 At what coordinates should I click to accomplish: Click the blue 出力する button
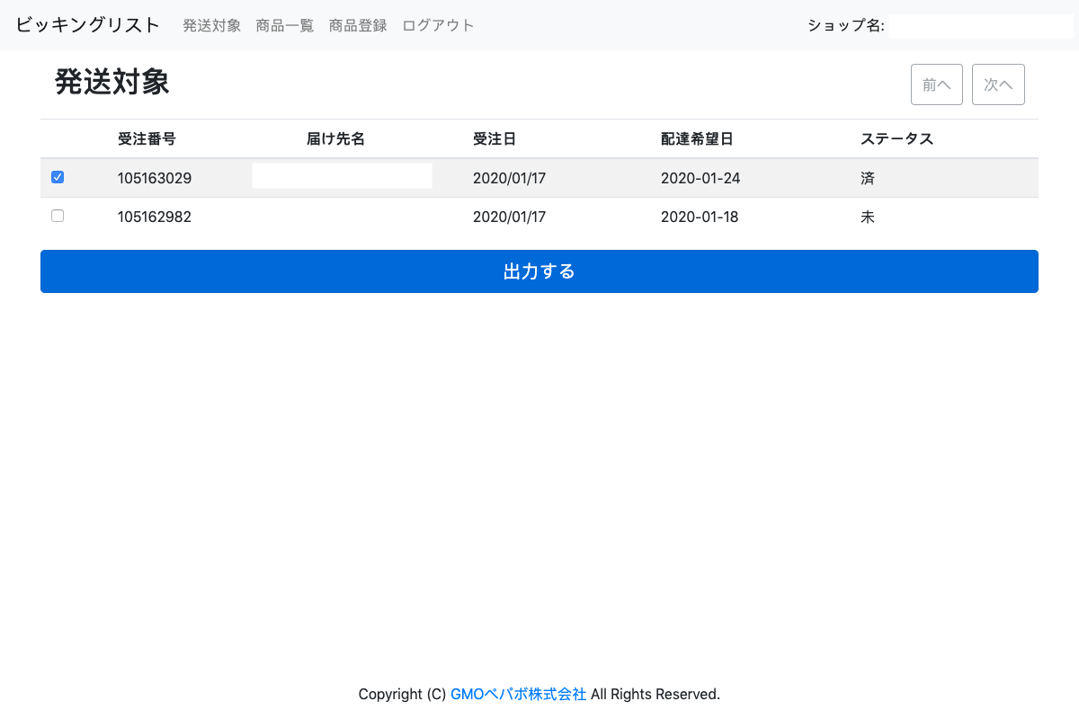tap(539, 271)
